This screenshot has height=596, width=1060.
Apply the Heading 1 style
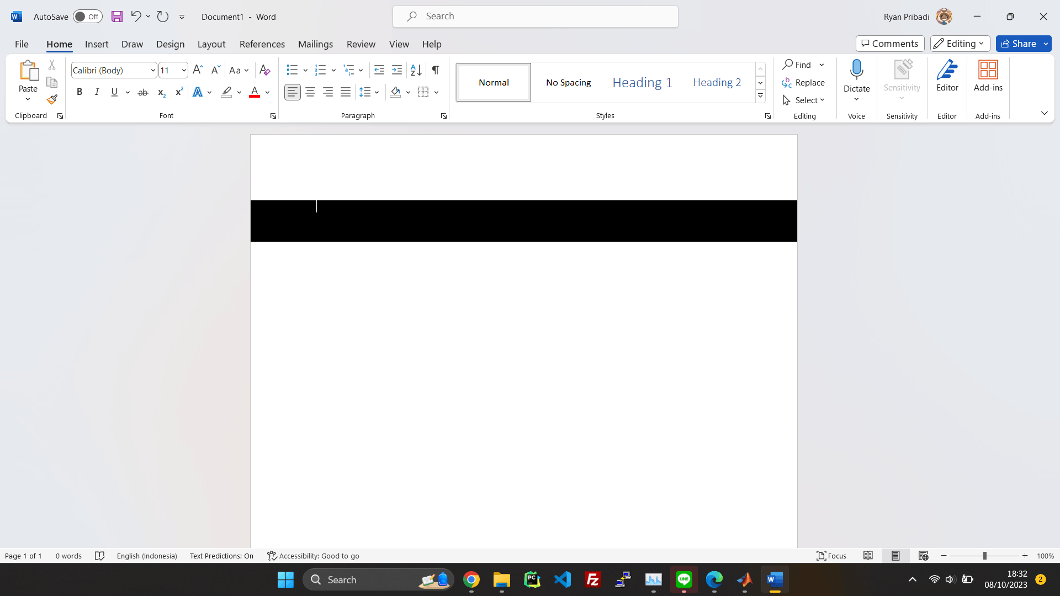point(642,82)
